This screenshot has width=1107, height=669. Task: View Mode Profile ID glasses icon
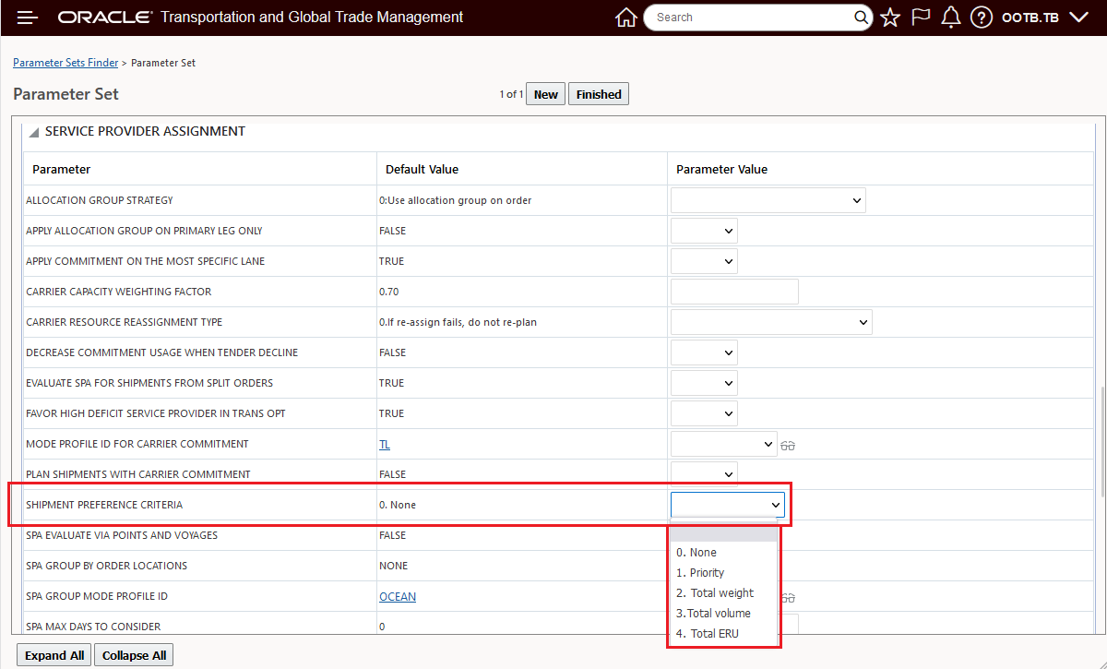click(788, 445)
